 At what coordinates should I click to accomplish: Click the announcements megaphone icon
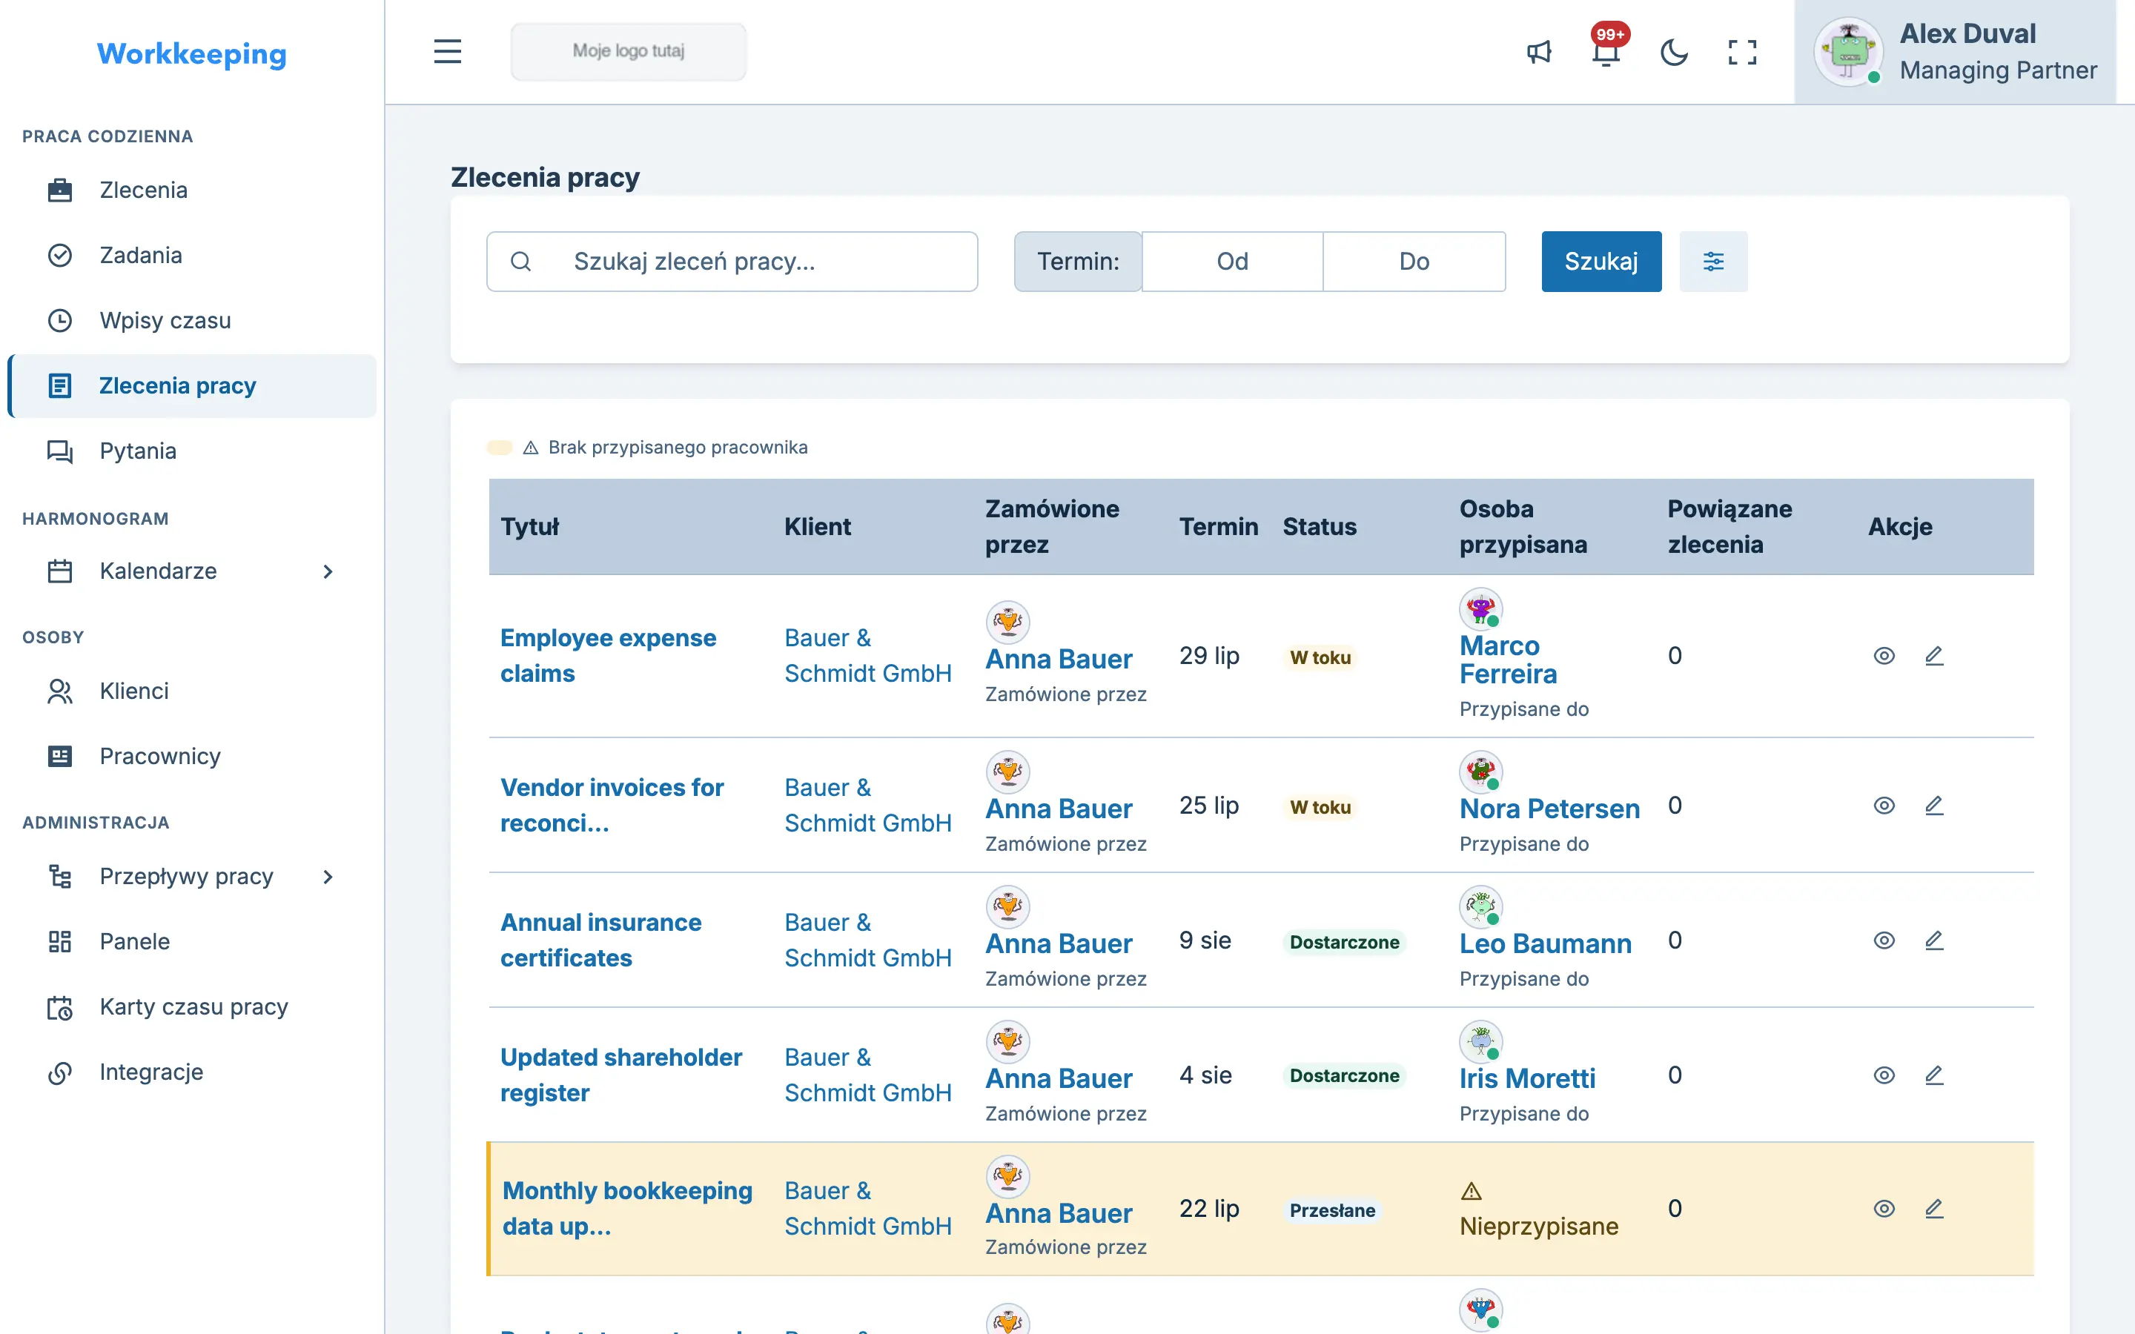1539,52
